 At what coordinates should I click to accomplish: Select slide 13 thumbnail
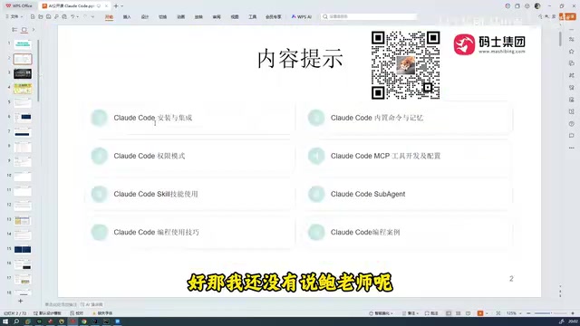coord(23,220)
